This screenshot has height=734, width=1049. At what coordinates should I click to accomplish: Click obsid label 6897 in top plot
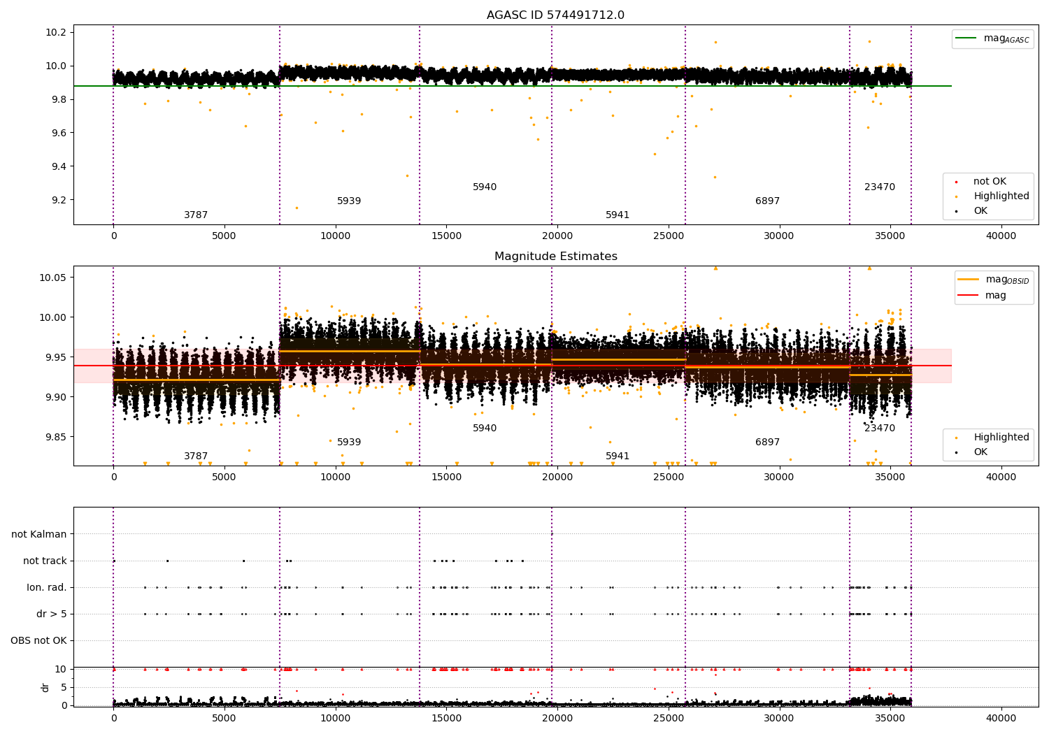767,201
